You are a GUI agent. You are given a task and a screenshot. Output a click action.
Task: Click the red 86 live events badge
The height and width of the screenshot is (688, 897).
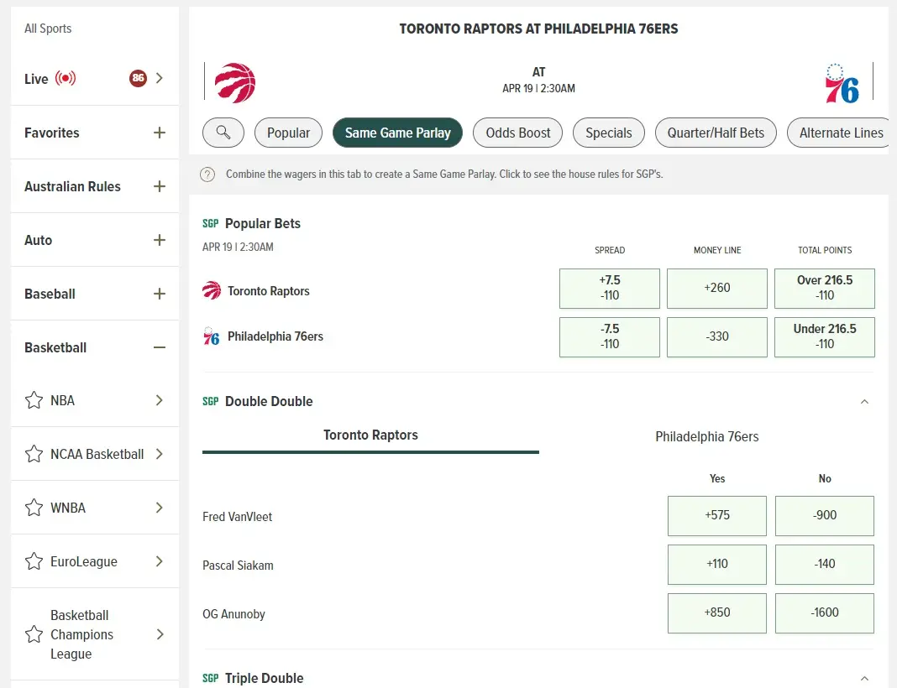click(x=138, y=78)
